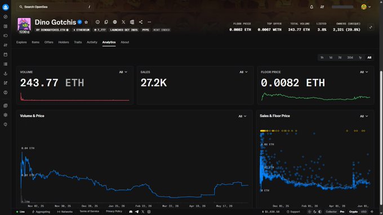Click the BY DINOGOTCHIS.ETH creator badge
Image resolution: width=383 pixels, height=215 pixels.
52,30
